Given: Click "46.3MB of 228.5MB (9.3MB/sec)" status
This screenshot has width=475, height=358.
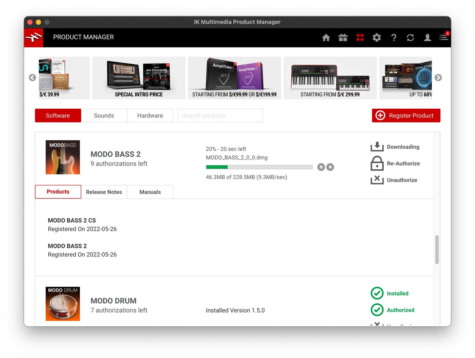Looking at the screenshot, I should pyautogui.click(x=247, y=177).
